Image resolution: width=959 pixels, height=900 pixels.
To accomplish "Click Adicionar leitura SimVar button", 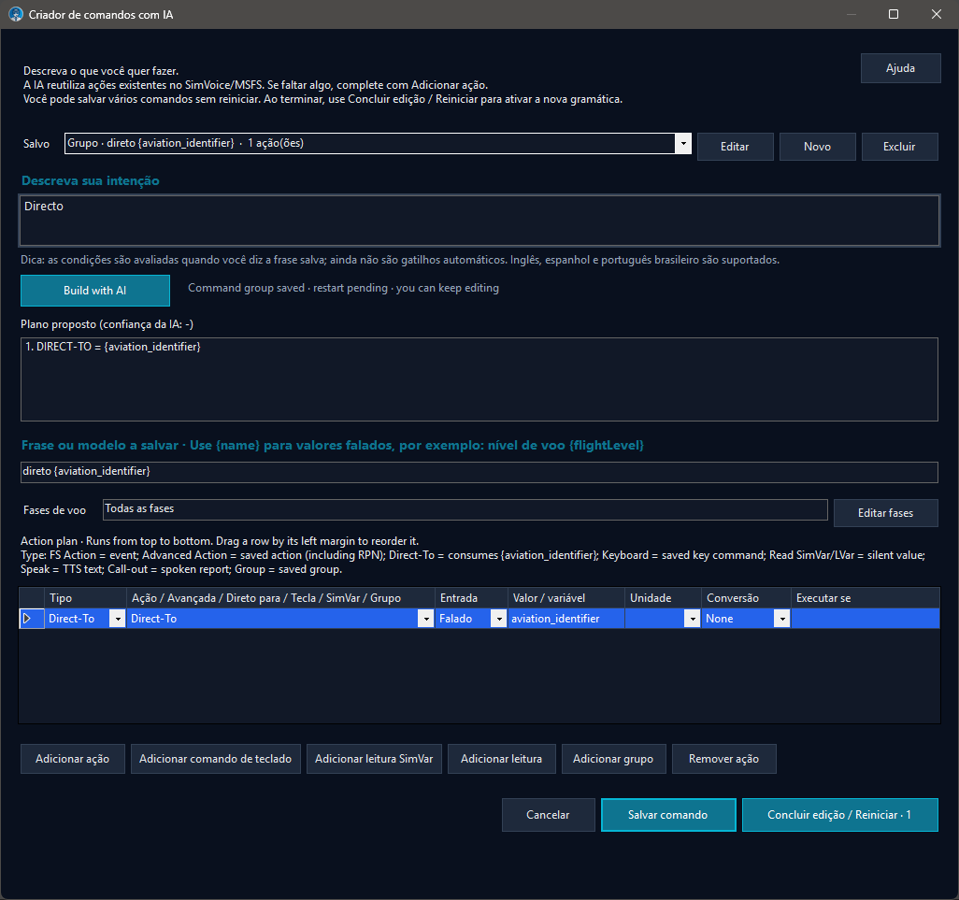I will pos(374,759).
